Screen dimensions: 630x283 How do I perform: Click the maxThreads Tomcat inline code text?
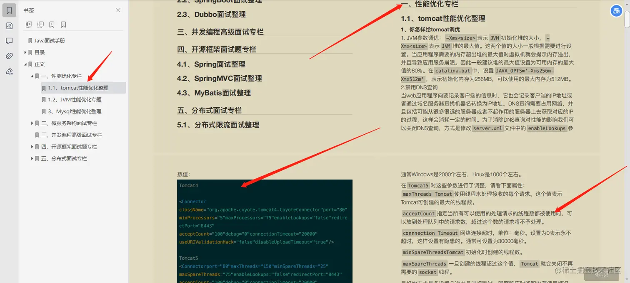[427, 194]
